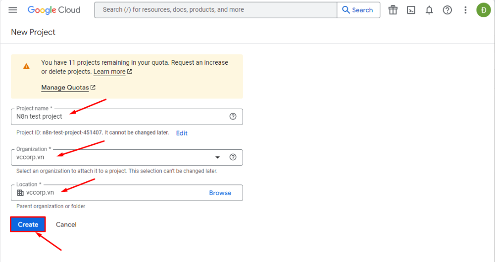Activate the Cloud Shell terminal icon

411,10
